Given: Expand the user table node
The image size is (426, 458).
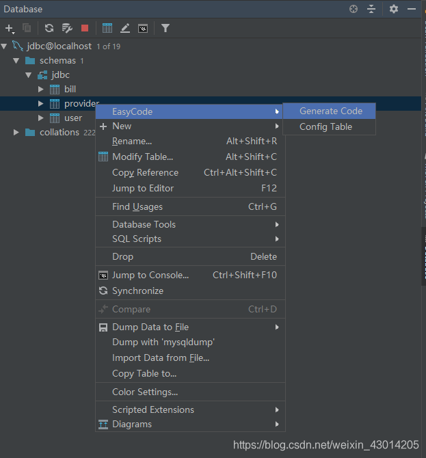Looking at the screenshot, I should coord(41,118).
